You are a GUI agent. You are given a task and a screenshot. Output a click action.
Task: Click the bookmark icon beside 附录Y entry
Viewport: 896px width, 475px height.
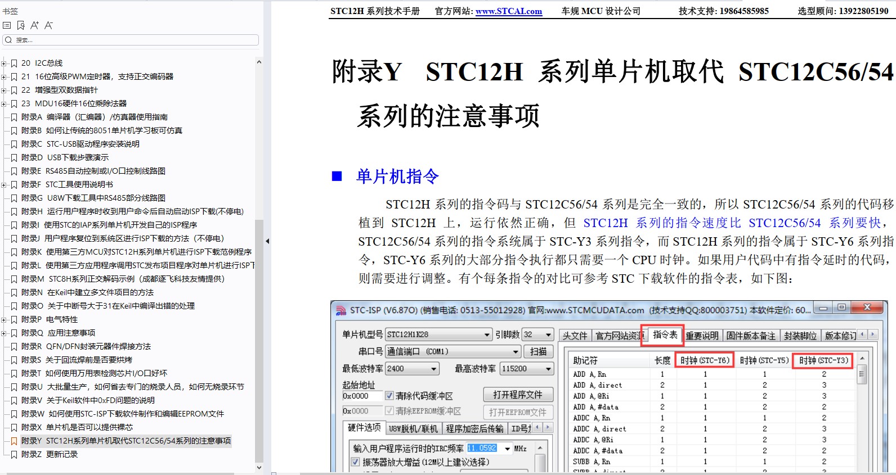(14, 441)
